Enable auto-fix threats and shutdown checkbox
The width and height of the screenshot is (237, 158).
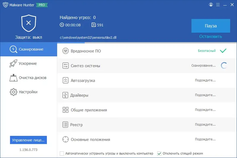[x=62, y=154]
